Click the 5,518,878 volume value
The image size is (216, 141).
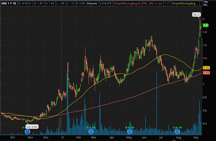click(x=105, y=3)
